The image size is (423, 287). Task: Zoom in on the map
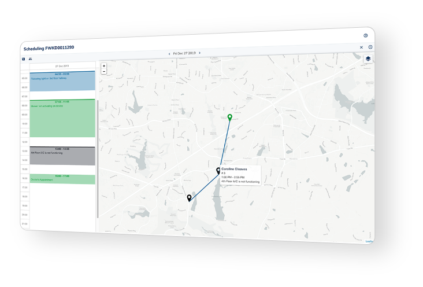(104, 66)
